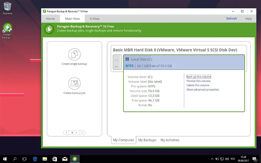Open the My Backups tab

147,140
